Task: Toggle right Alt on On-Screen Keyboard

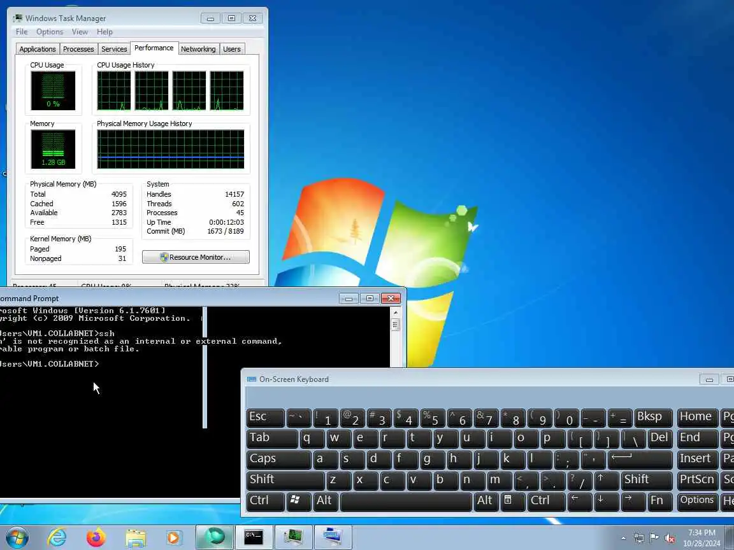Action: tap(486, 502)
